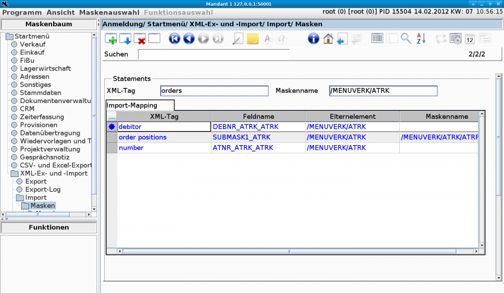Open the Funktionsauswahl menu
The image size is (504, 293).
179,12
